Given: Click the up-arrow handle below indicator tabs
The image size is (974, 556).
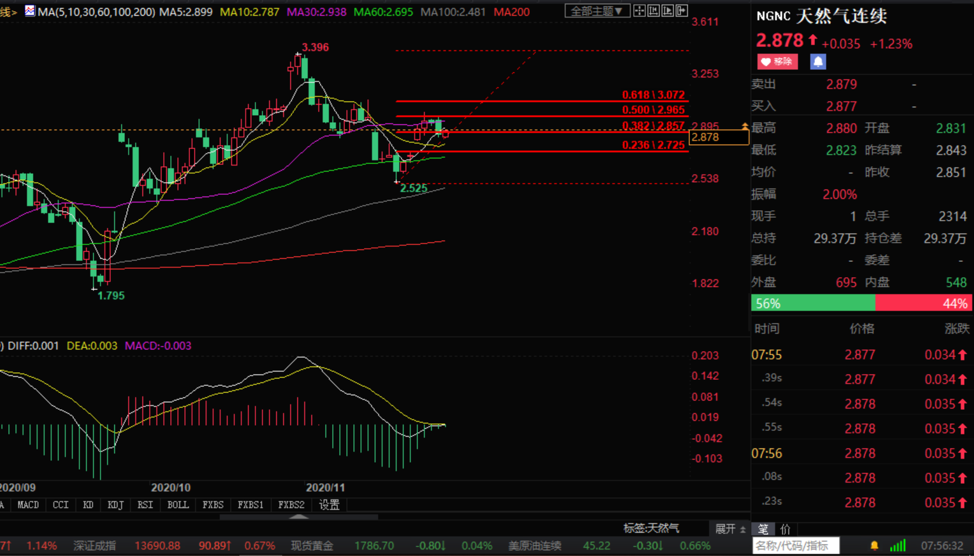Looking at the screenshot, I should [299, 517].
